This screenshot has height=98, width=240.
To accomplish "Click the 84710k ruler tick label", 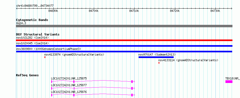I will click(x=134, y=11).
